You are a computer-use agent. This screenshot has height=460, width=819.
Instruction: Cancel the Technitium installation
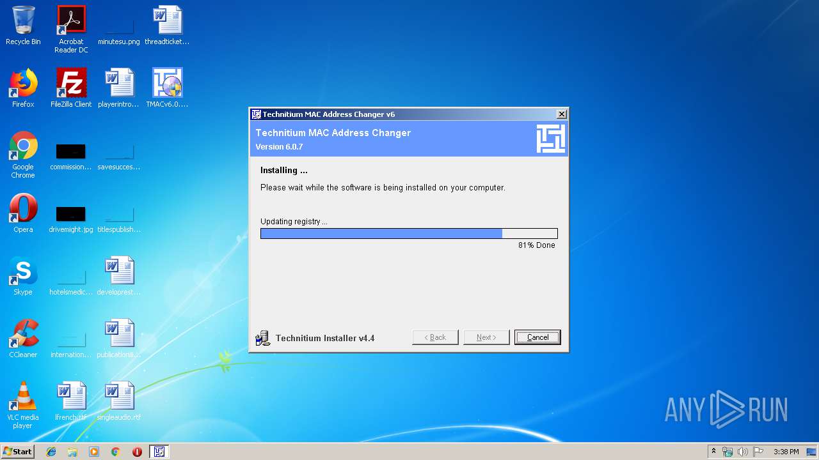[x=537, y=337]
